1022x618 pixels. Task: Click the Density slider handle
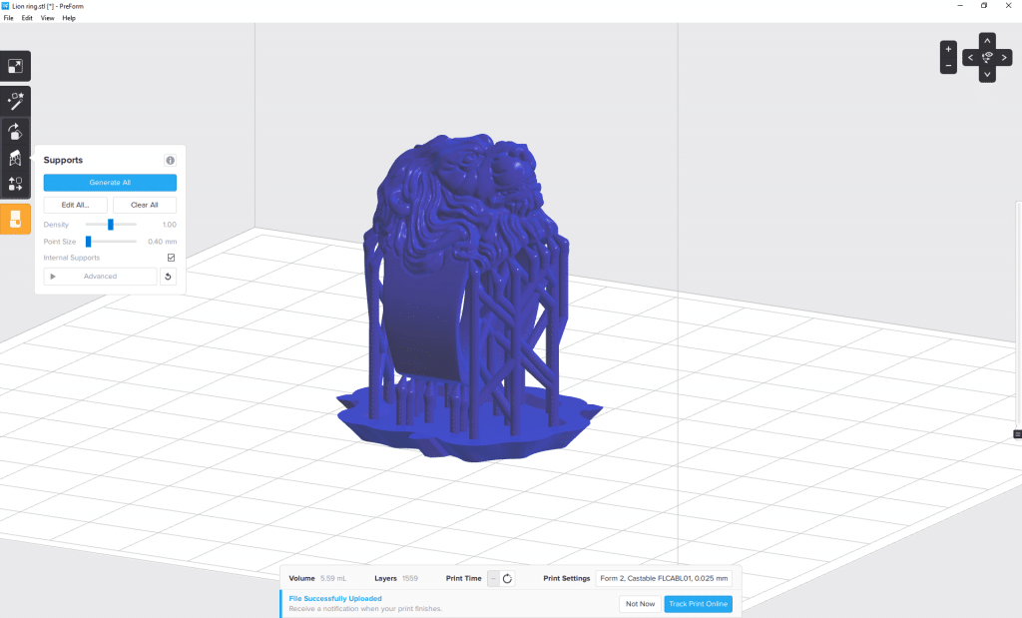[x=110, y=225]
